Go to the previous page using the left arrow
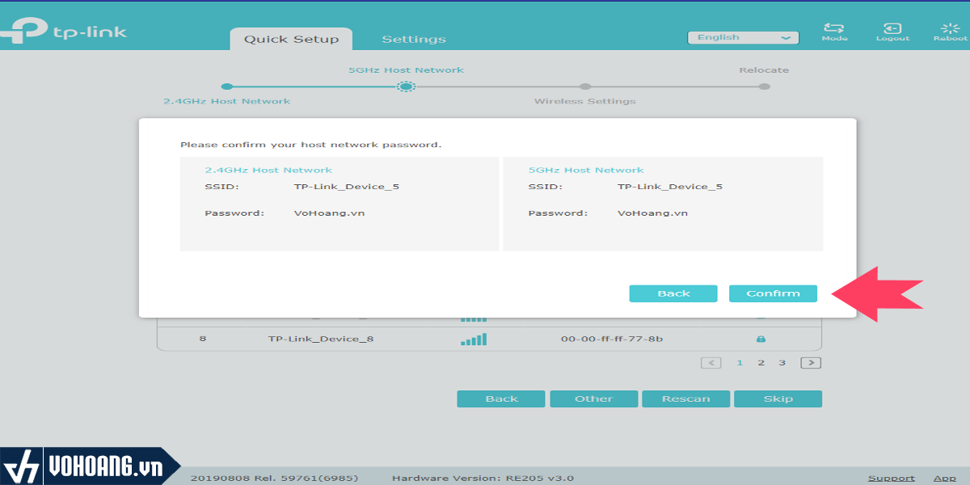The width and height of the screenshot is (970, 485). (x=711, y=363)
